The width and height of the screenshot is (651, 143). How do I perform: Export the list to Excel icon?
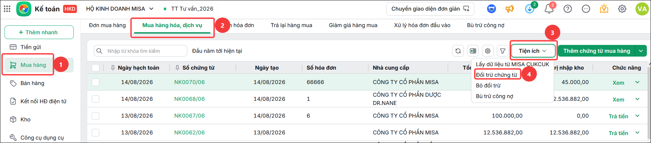coord(473,51)
